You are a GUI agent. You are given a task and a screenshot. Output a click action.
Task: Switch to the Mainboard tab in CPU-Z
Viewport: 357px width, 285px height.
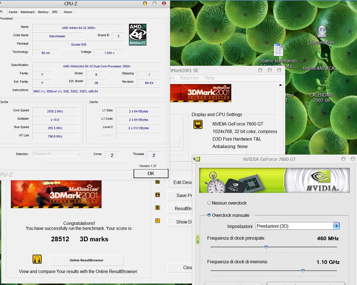coord(28,12)
